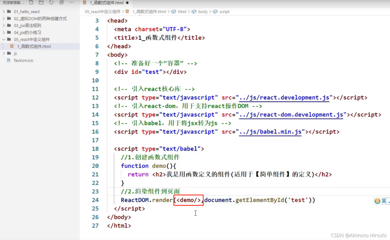Viewport: 390px width, 240px height.
Task: Click the 准备好一个"容器" comment line
Action: [x=155, y=63]
